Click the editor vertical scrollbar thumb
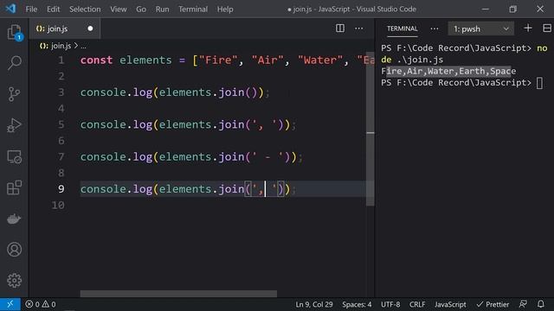The height and width of the screenshot is (311, 554). click(370, 129)
